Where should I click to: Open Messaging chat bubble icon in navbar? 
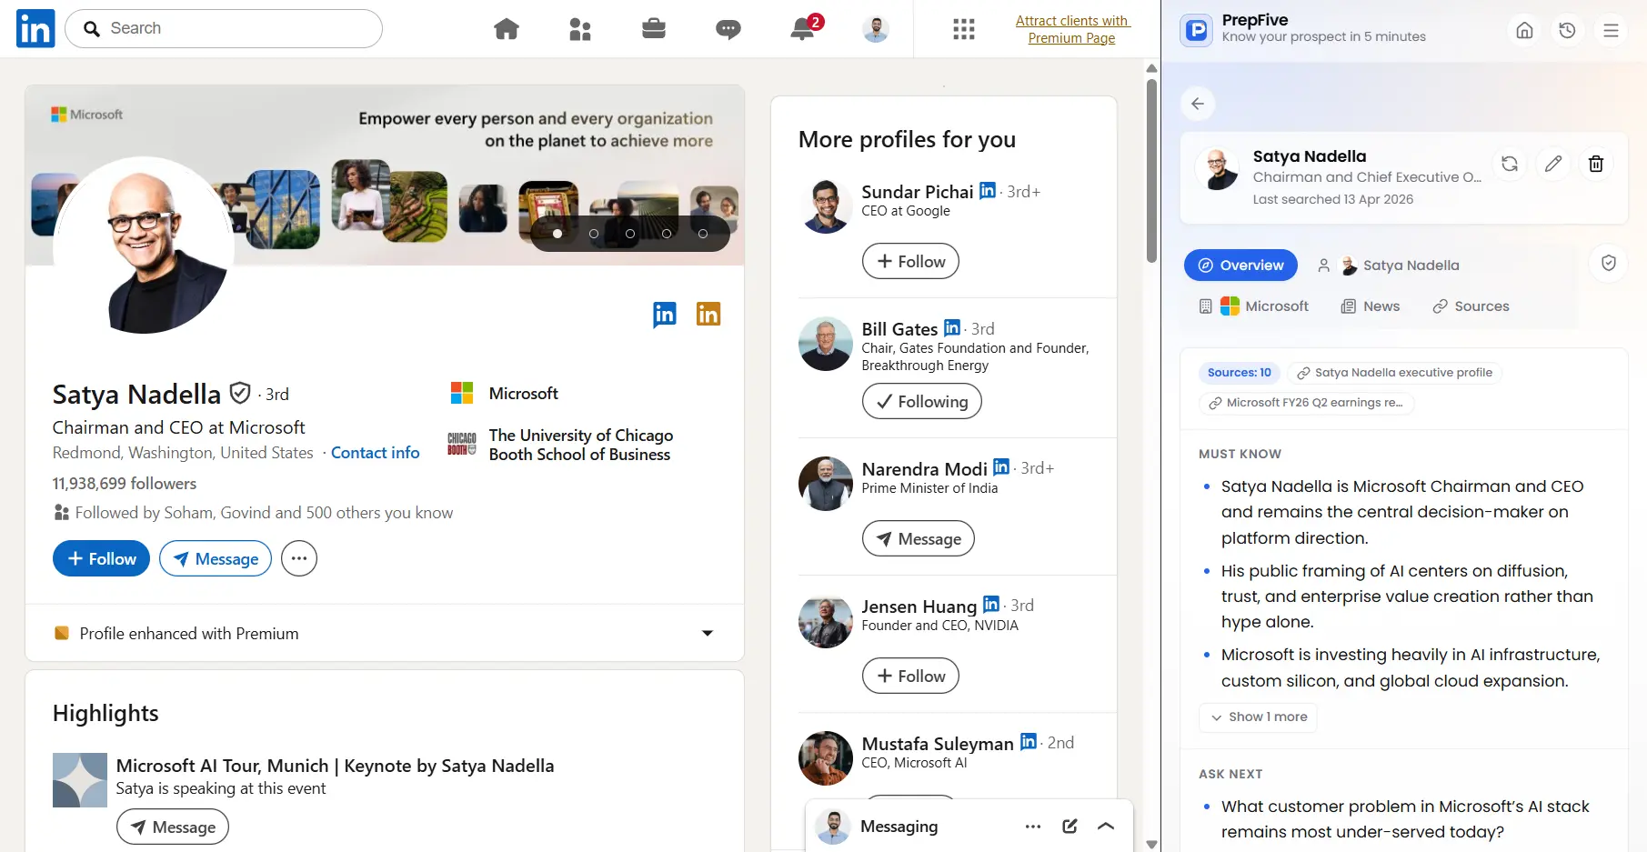pyautogui.click(x=728, y=30)
